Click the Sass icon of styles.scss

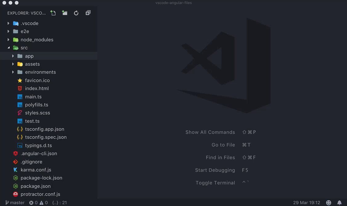point(20,113)
